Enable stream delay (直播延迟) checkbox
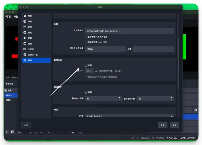Screen dimensions: 202x145 (x=86, y=65)
